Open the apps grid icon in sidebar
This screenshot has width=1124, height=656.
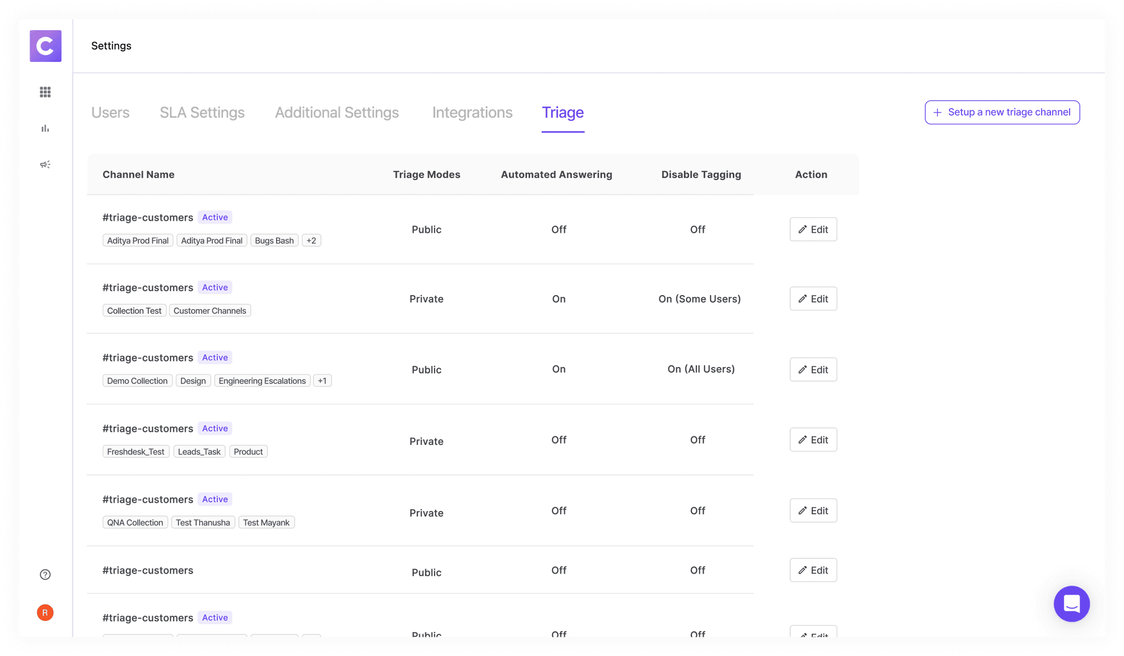(x=46, y=92)
